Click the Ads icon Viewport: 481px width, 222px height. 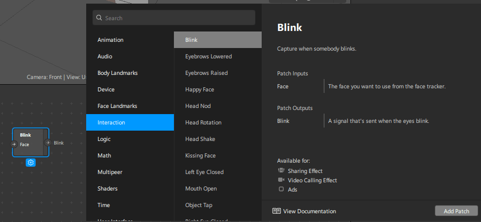pyautogui.click(x=281, y=189)
